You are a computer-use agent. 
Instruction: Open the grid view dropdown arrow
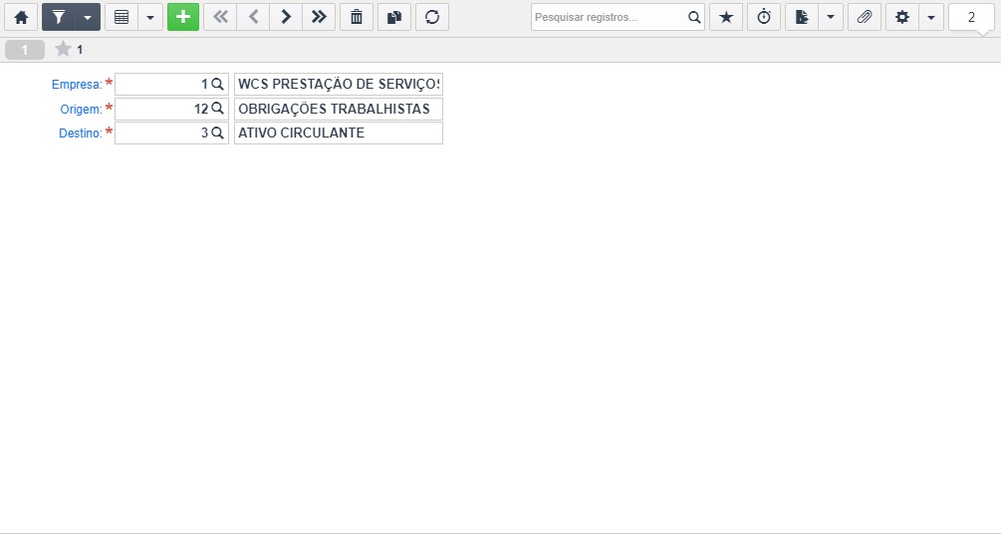150,17
